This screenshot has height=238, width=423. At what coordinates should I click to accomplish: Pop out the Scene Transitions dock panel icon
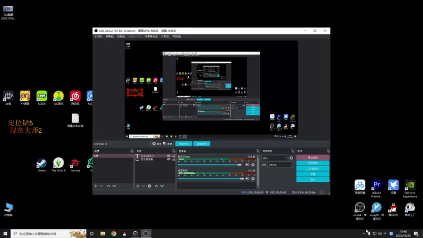point(292,151)
